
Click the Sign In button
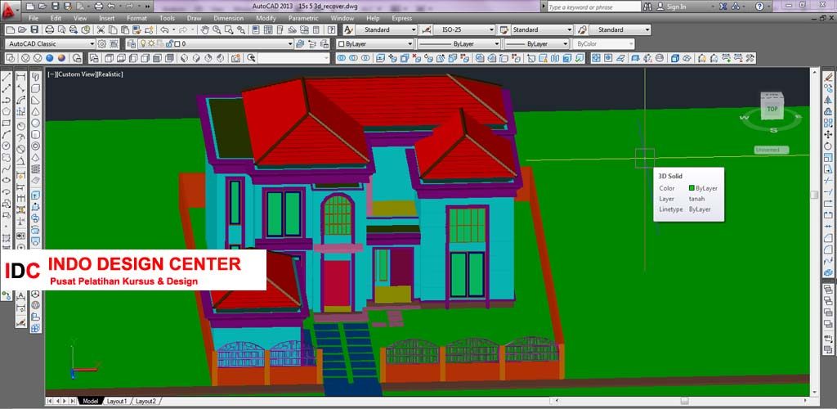point(672,7)
